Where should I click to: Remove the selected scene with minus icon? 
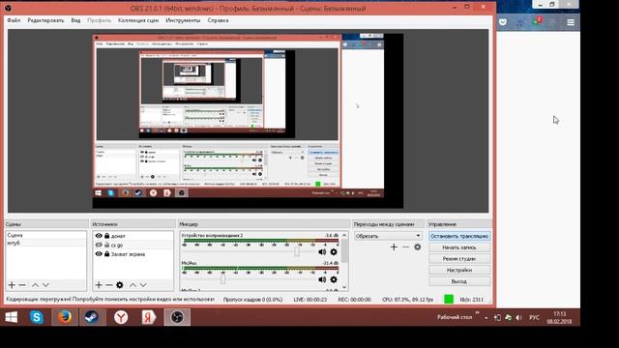coord(22,285)
